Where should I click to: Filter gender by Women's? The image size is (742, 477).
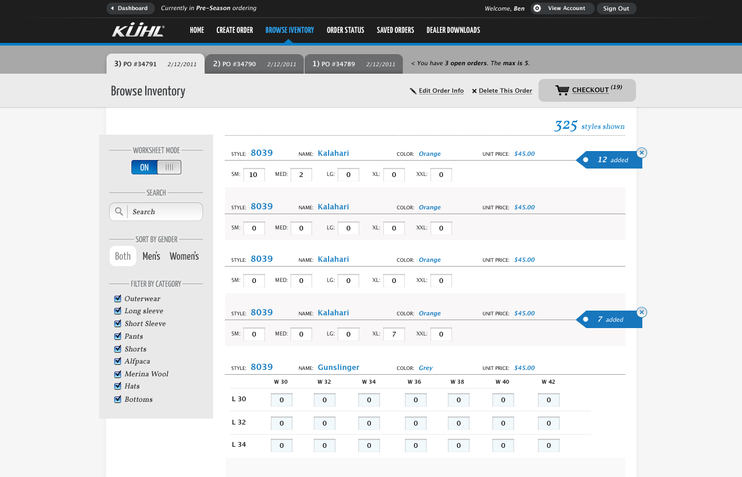pyautogui.click(x=184, y=256)
